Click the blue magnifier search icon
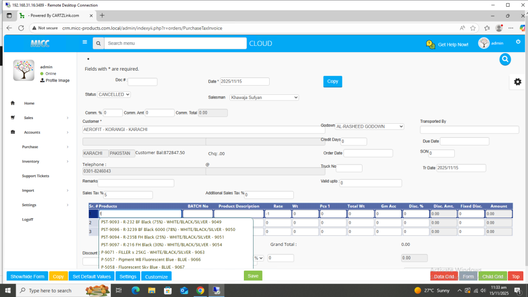 pos(505,59)
